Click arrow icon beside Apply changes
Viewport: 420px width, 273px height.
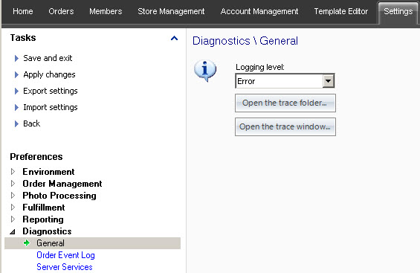tap(16, 74)
